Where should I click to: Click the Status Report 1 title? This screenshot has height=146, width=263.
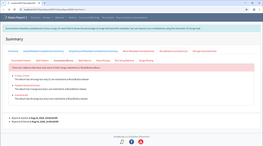[17, 17]
